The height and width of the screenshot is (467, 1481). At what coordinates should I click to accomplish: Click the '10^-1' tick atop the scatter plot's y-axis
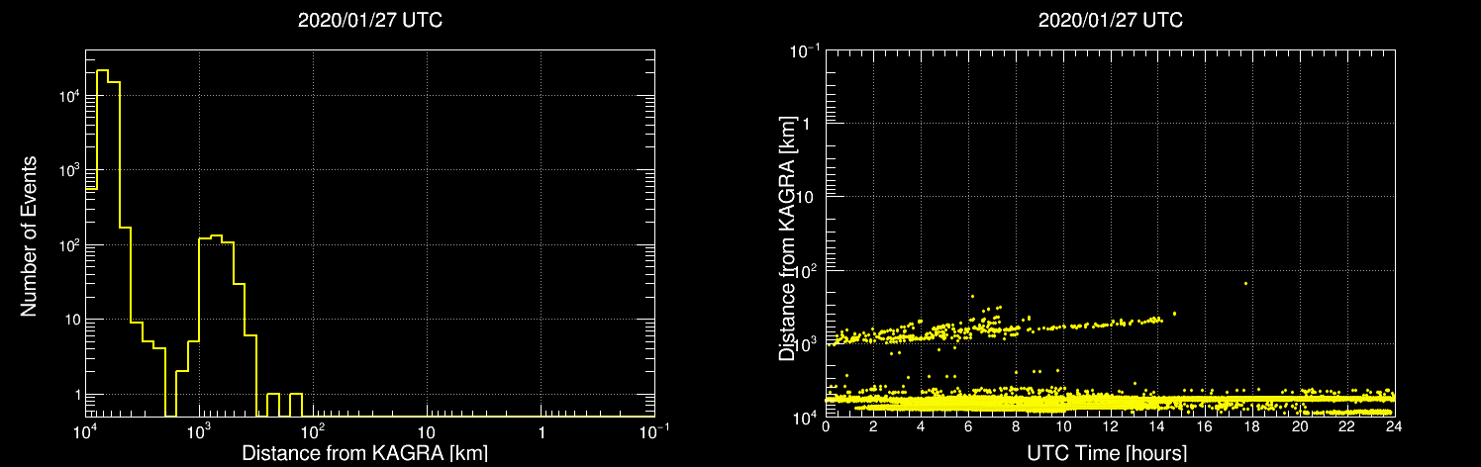pyautogui.click(x=805, y=50)
